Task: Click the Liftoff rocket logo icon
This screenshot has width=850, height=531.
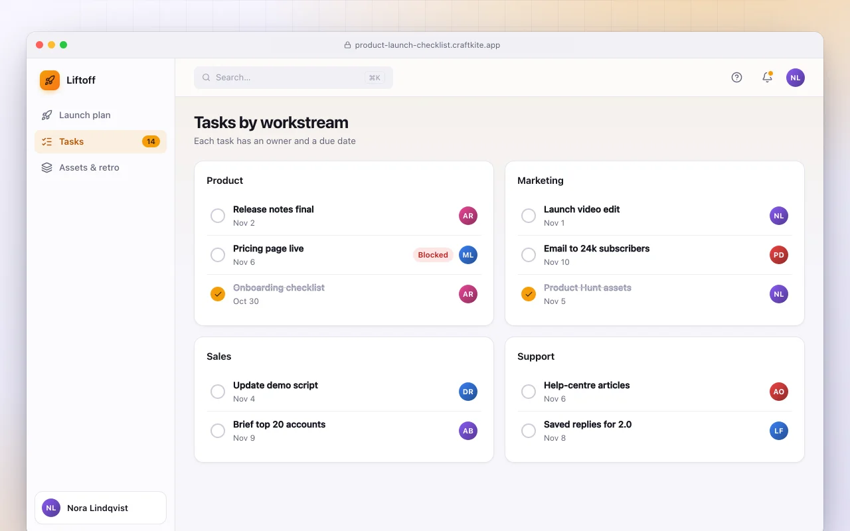Action: (x=50, y=80)
